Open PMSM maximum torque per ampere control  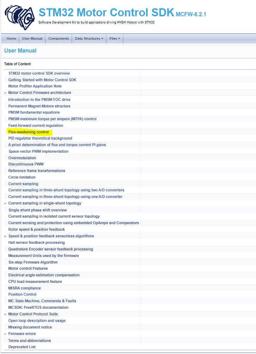click(52, 119)
